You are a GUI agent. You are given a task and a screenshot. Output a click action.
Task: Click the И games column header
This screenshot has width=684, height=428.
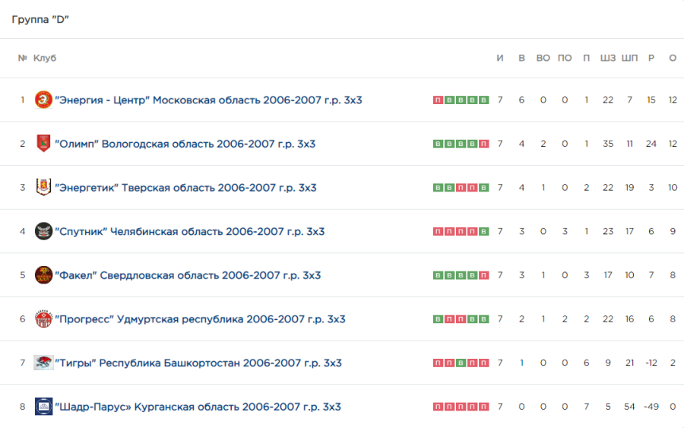(x=500, y=58)
